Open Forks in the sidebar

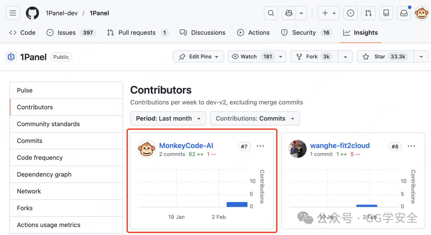[x=66, y=208]
